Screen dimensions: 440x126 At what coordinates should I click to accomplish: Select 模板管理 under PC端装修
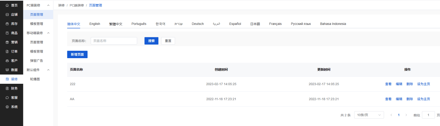[x=38, y=24]
